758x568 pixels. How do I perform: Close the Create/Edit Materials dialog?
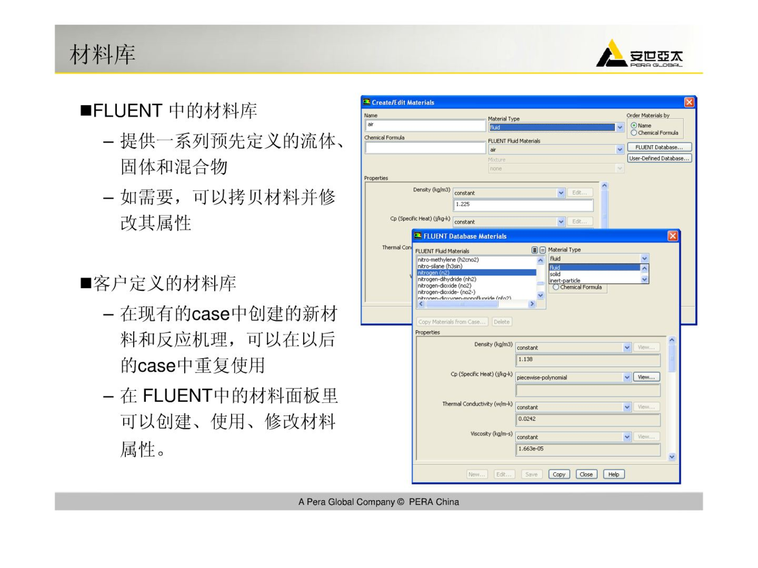[x=689, y=102]
